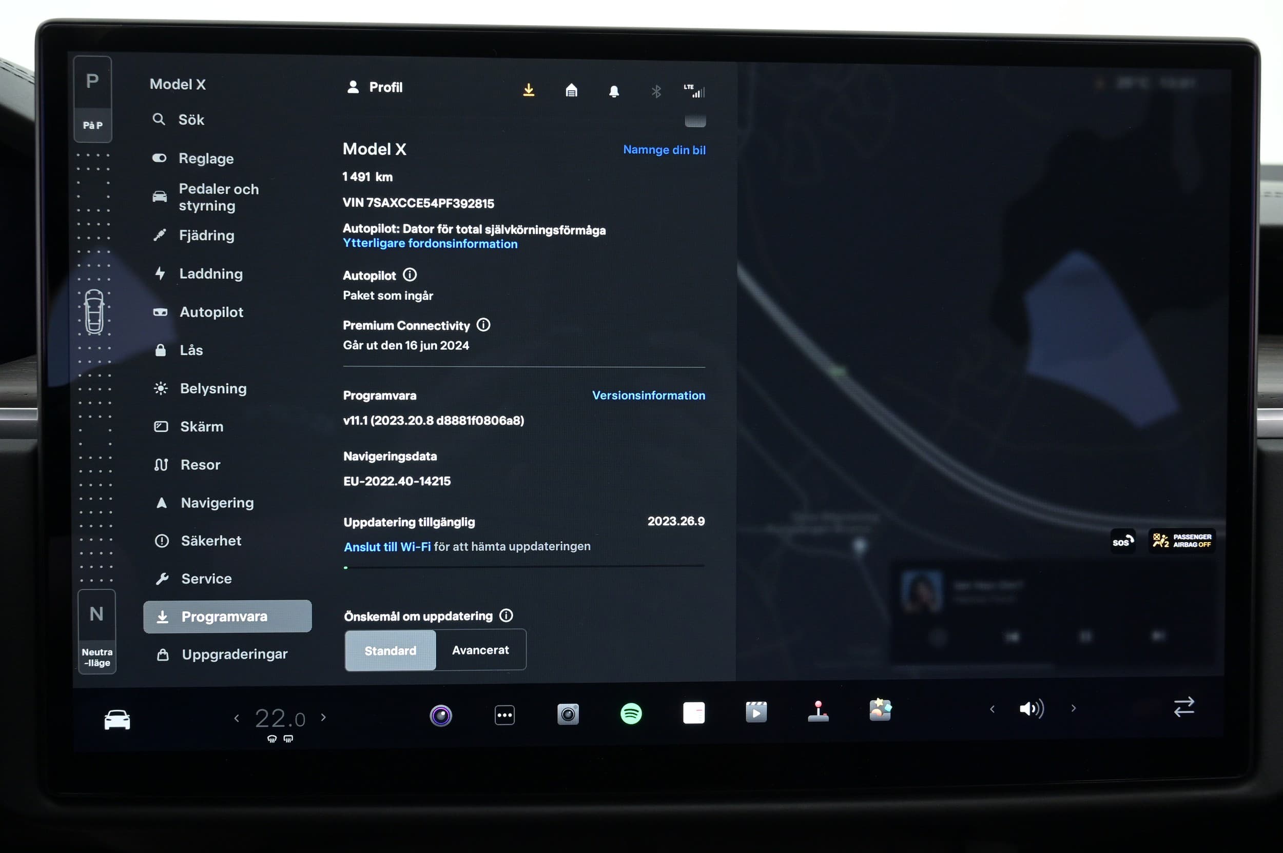Screen dimensions: 1283x853
Task: Open the Navigering settings
Action: click(x=204, y=503)
